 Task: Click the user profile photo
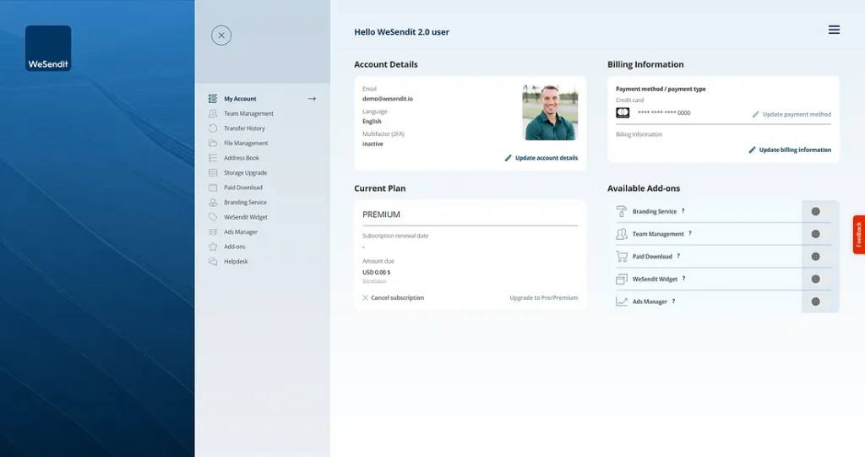pyautogui.click(x=550, y=112)
